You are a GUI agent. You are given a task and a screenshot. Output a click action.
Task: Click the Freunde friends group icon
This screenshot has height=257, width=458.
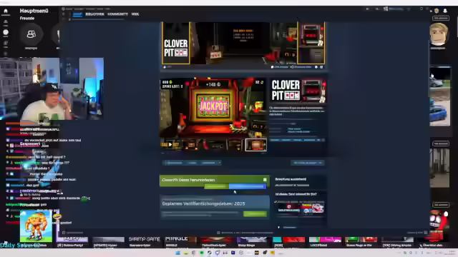point(31,34)
